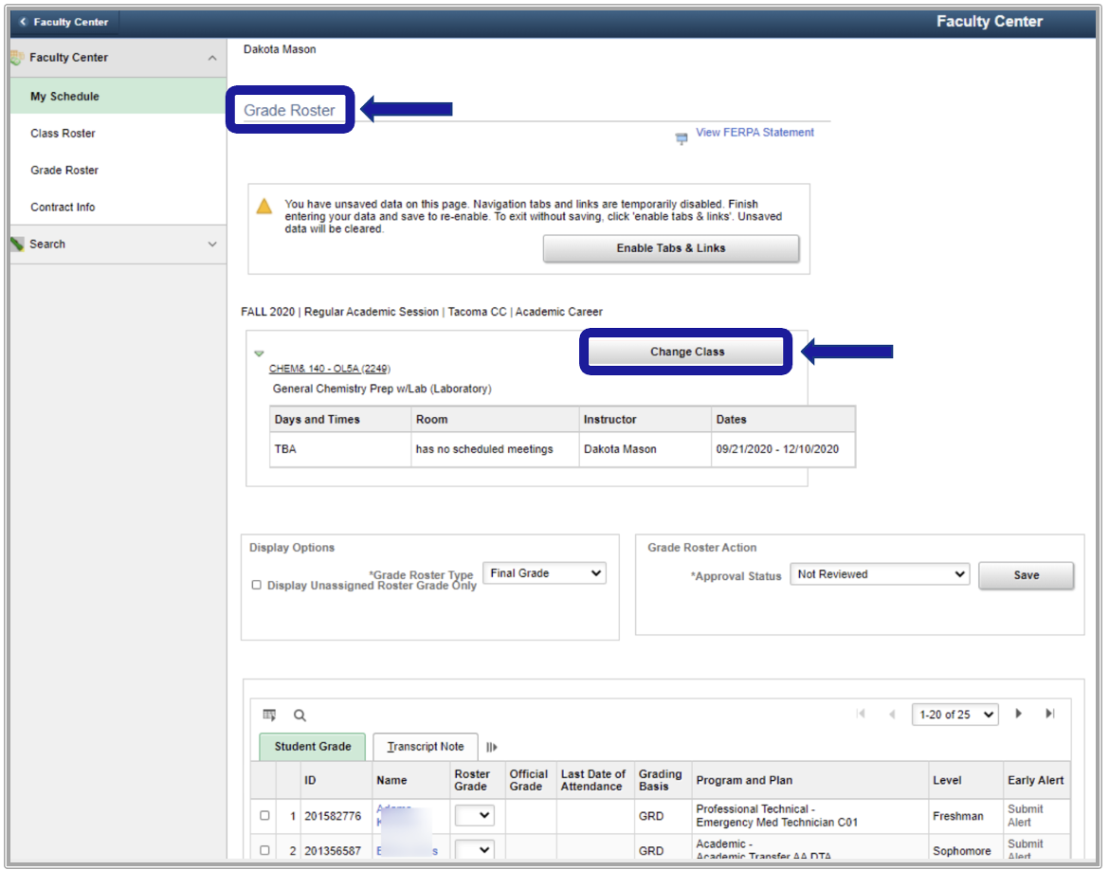Screen dimensions: 1109x870
Task: Collapse class details with green triangle
Action: pos(259,353)
